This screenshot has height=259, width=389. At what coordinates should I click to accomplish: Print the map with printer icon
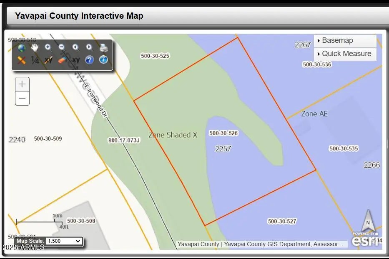click(x=103, y=48)
